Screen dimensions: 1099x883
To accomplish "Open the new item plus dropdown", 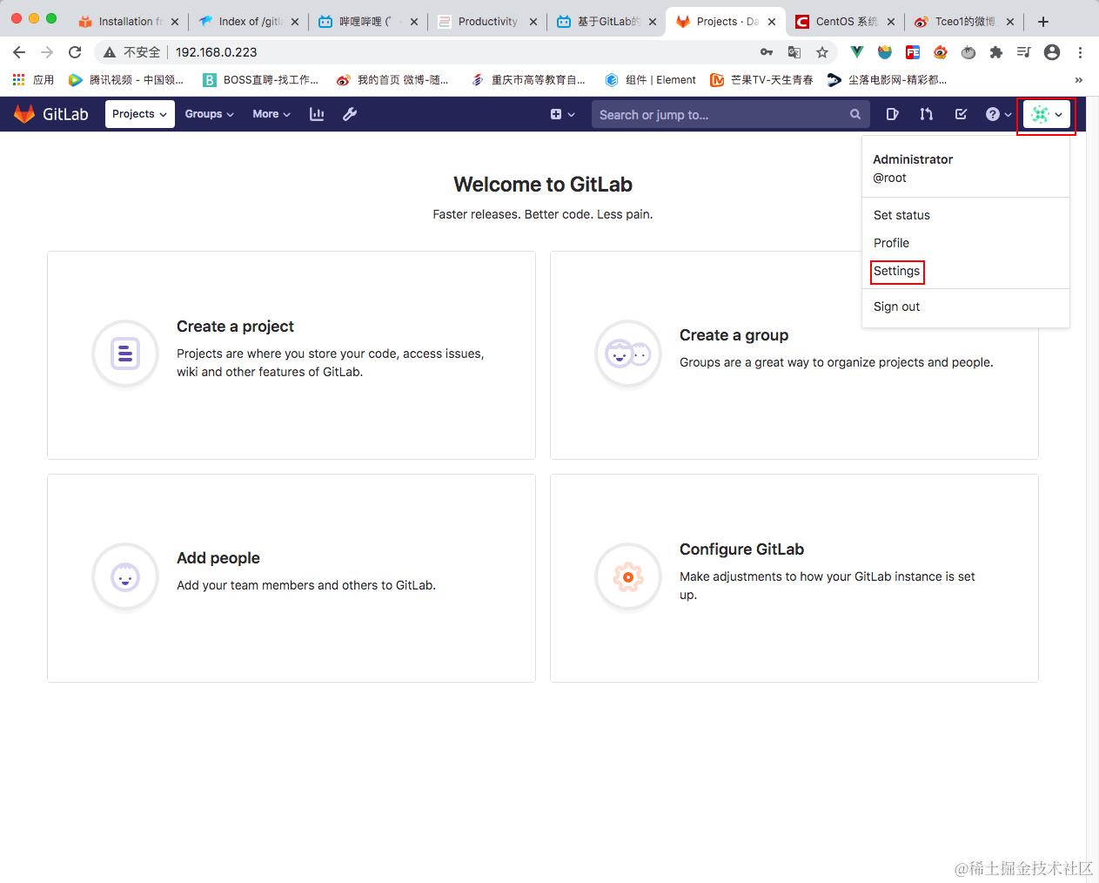I will [x=562, y=114].
